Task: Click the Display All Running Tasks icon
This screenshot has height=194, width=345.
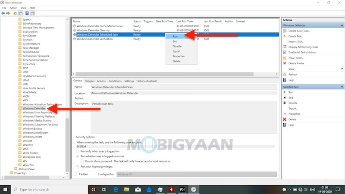Action: click(285, 47)
